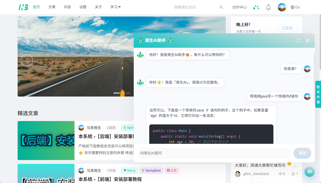Select the 话题 menu item
This screenshot has width=321, height=183.
click(x=83, y=7)
